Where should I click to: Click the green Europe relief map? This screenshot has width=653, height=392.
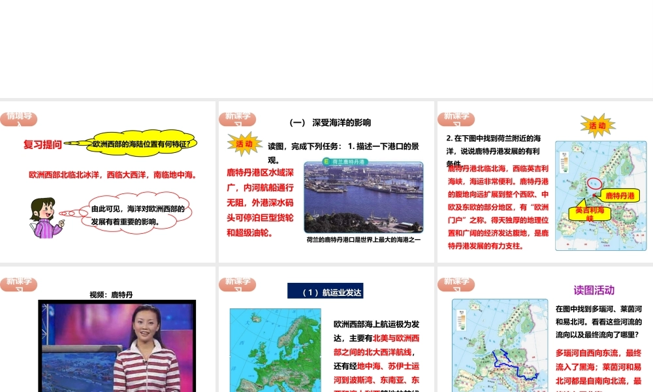pyautogui.click(x=276, y=350)
